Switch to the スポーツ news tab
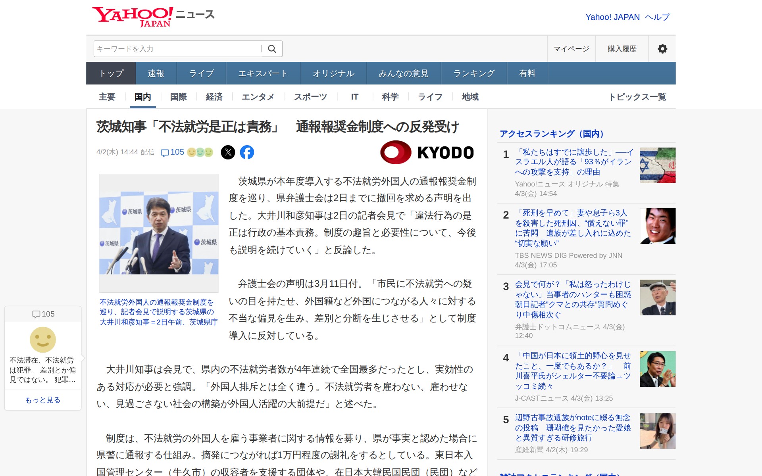 310,96
